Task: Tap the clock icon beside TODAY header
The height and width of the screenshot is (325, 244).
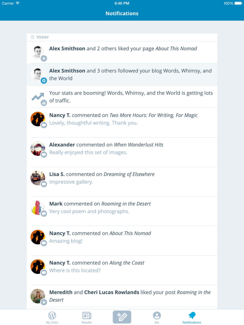Action: 32,37
